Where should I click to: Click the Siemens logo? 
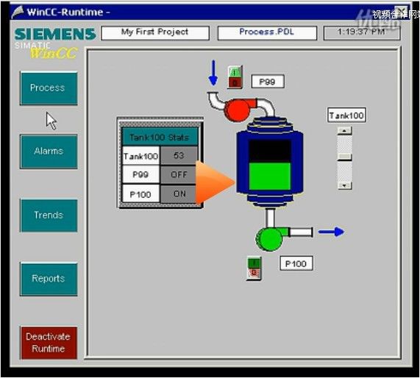55,34
